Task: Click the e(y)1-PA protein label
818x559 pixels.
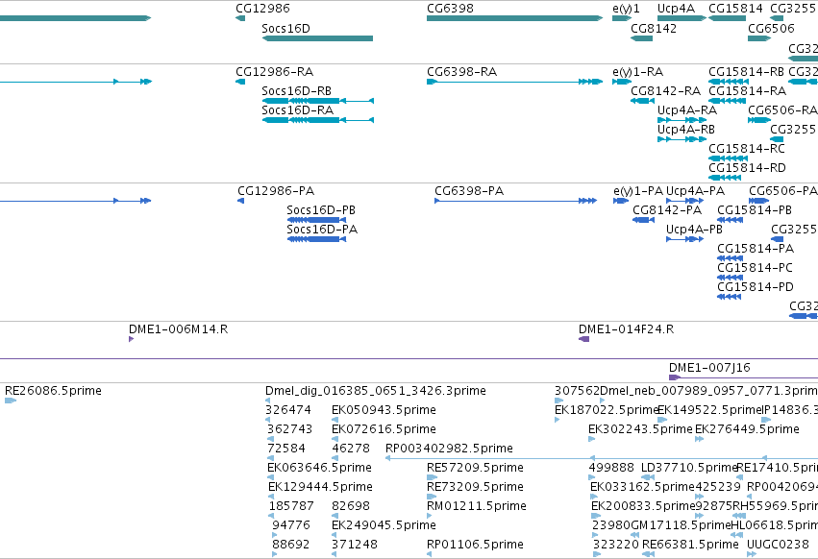Action: click(x=638, y=191)
